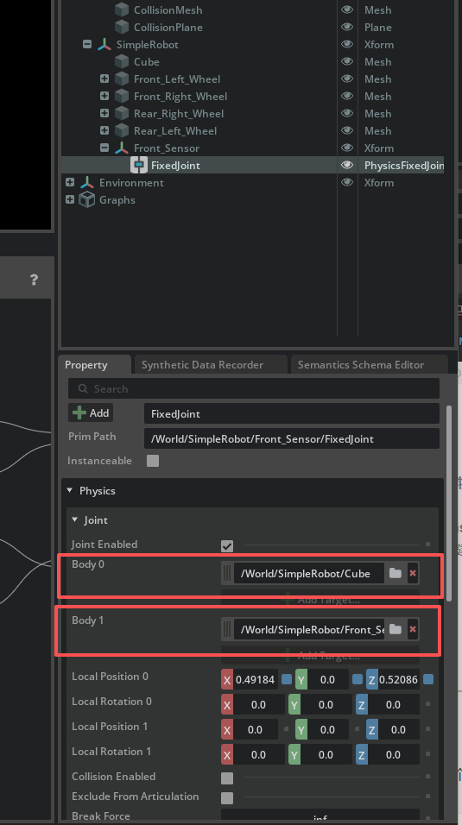Expand the Front_Left_Wheel node
The image size is (462, 825).
pyautogui.click(x=104, y=79)
